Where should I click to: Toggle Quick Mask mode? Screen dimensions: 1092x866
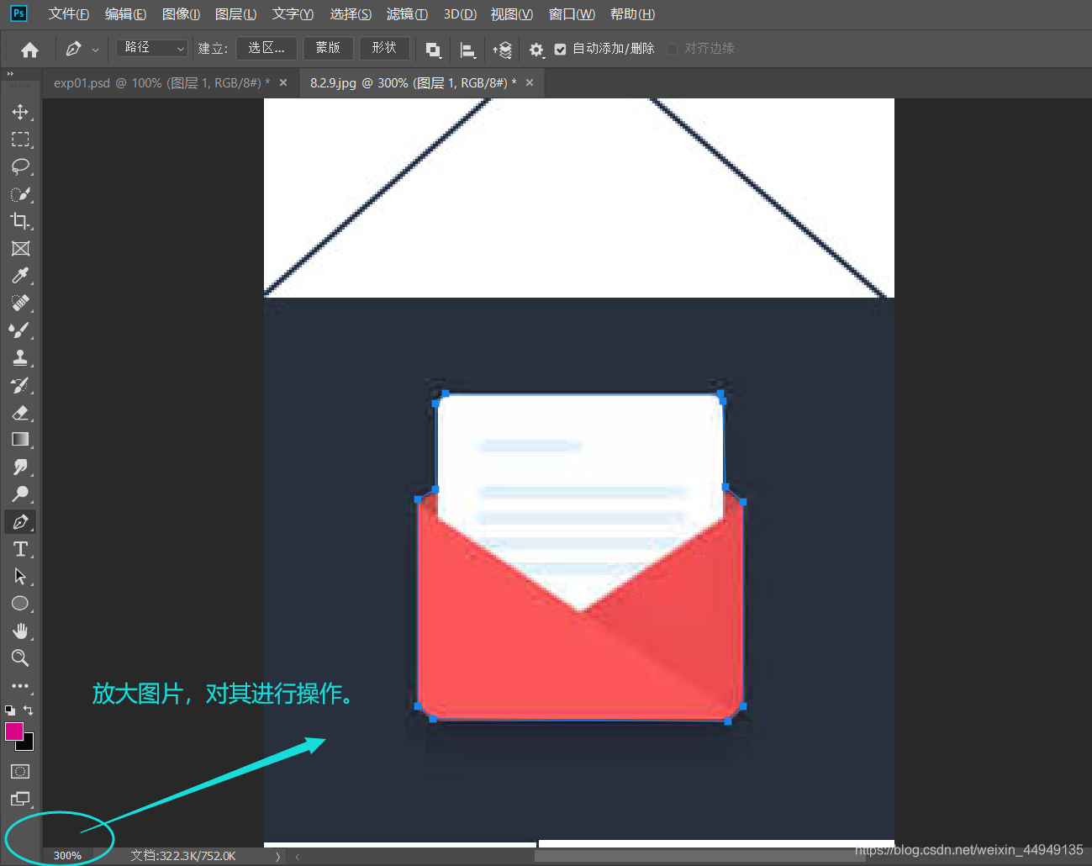pyautogui.click(x=20, y=771)
